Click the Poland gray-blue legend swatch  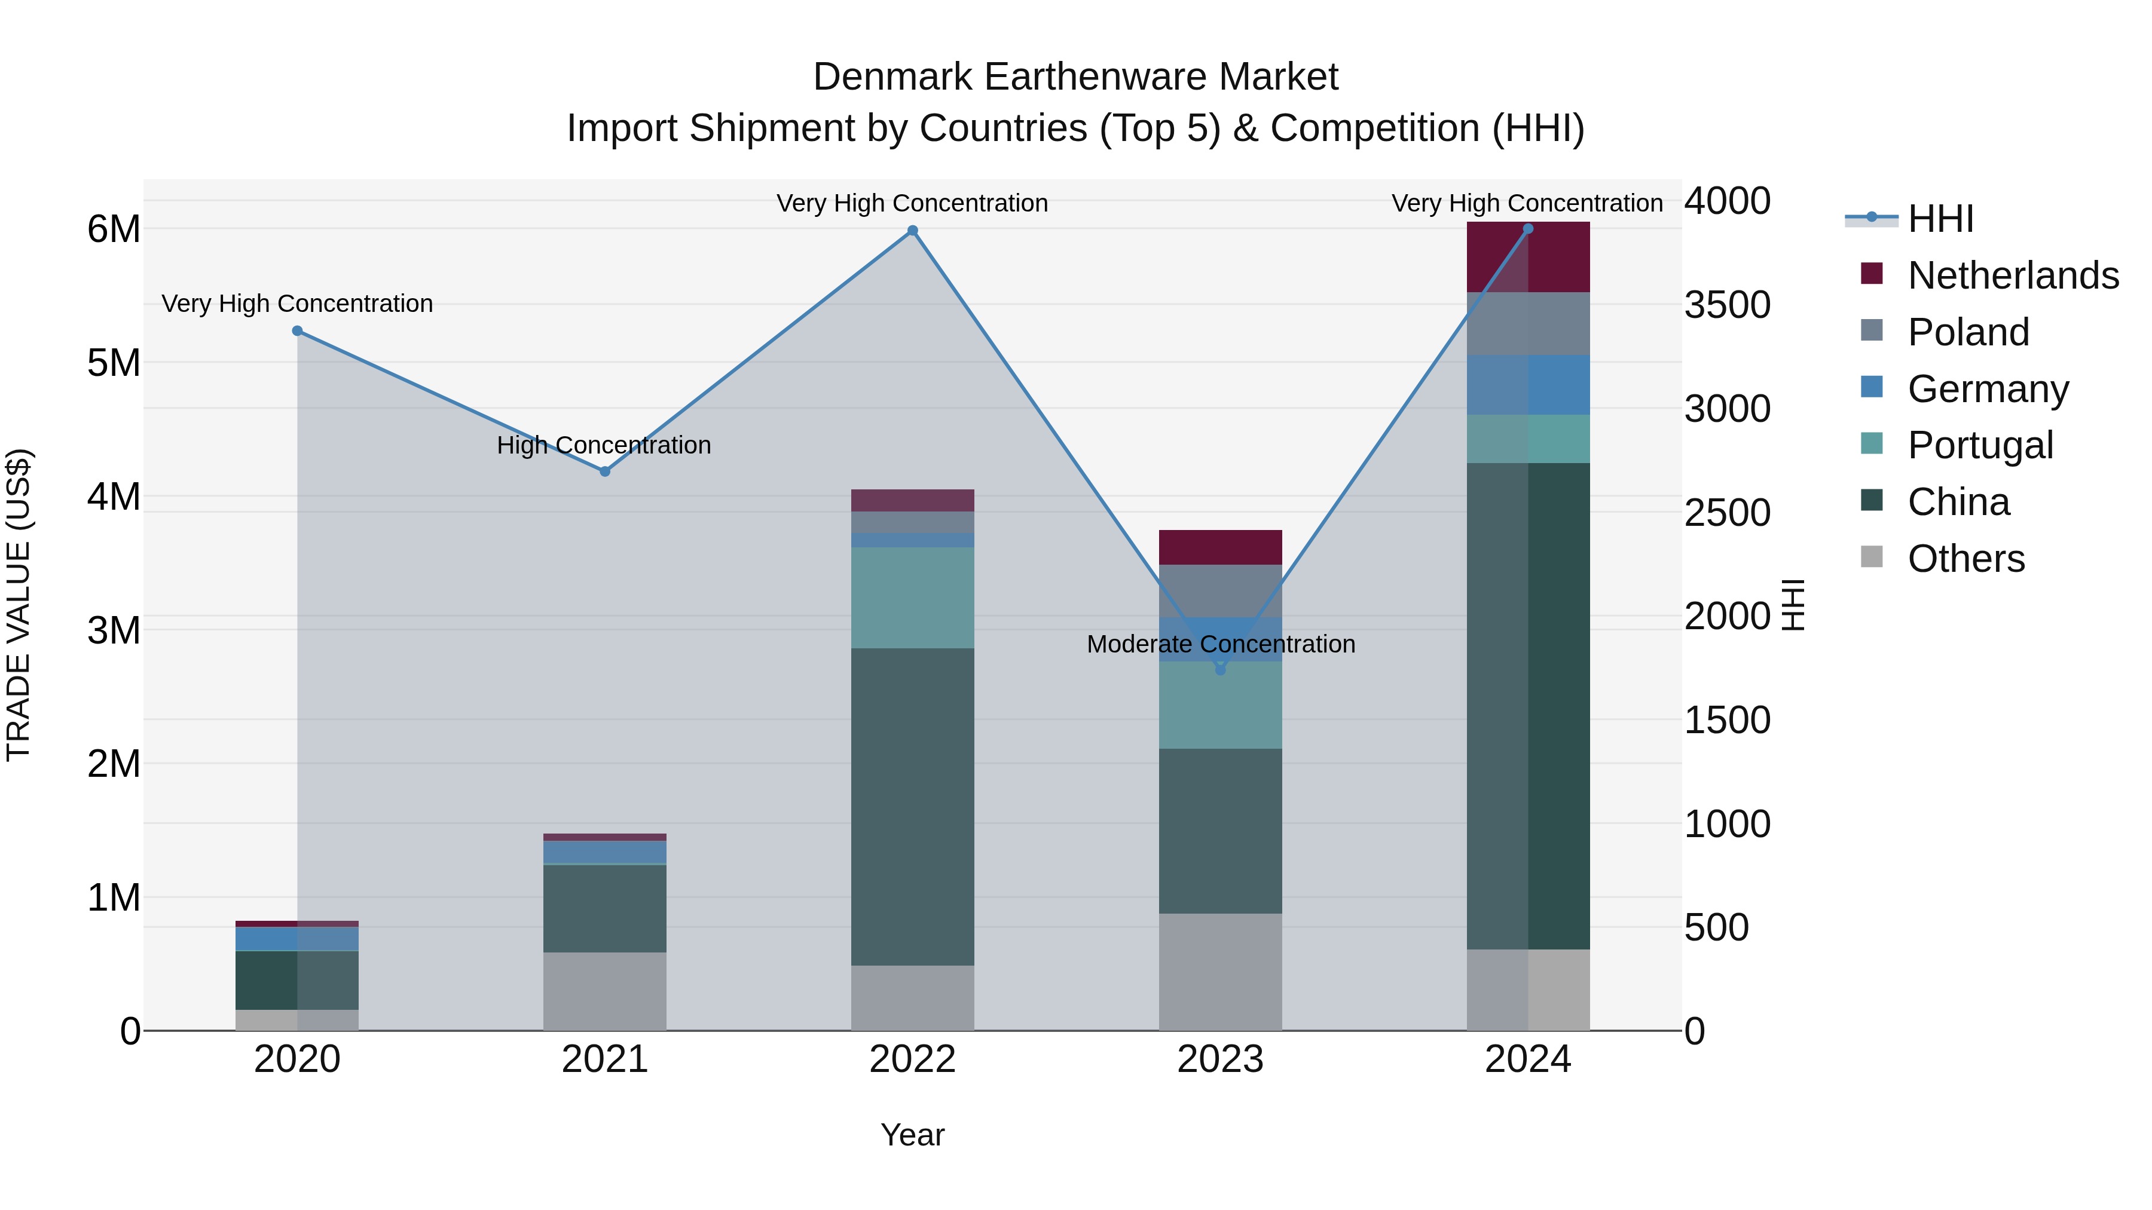point(1872,330)
